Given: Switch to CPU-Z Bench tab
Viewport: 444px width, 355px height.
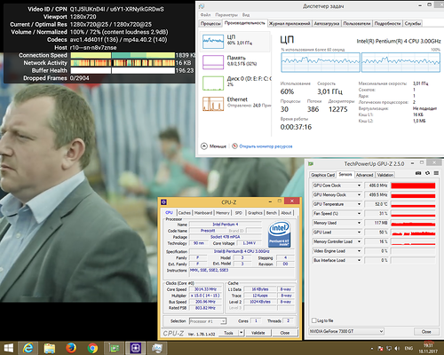Looking at the screenshot, I should coord(271,213).
